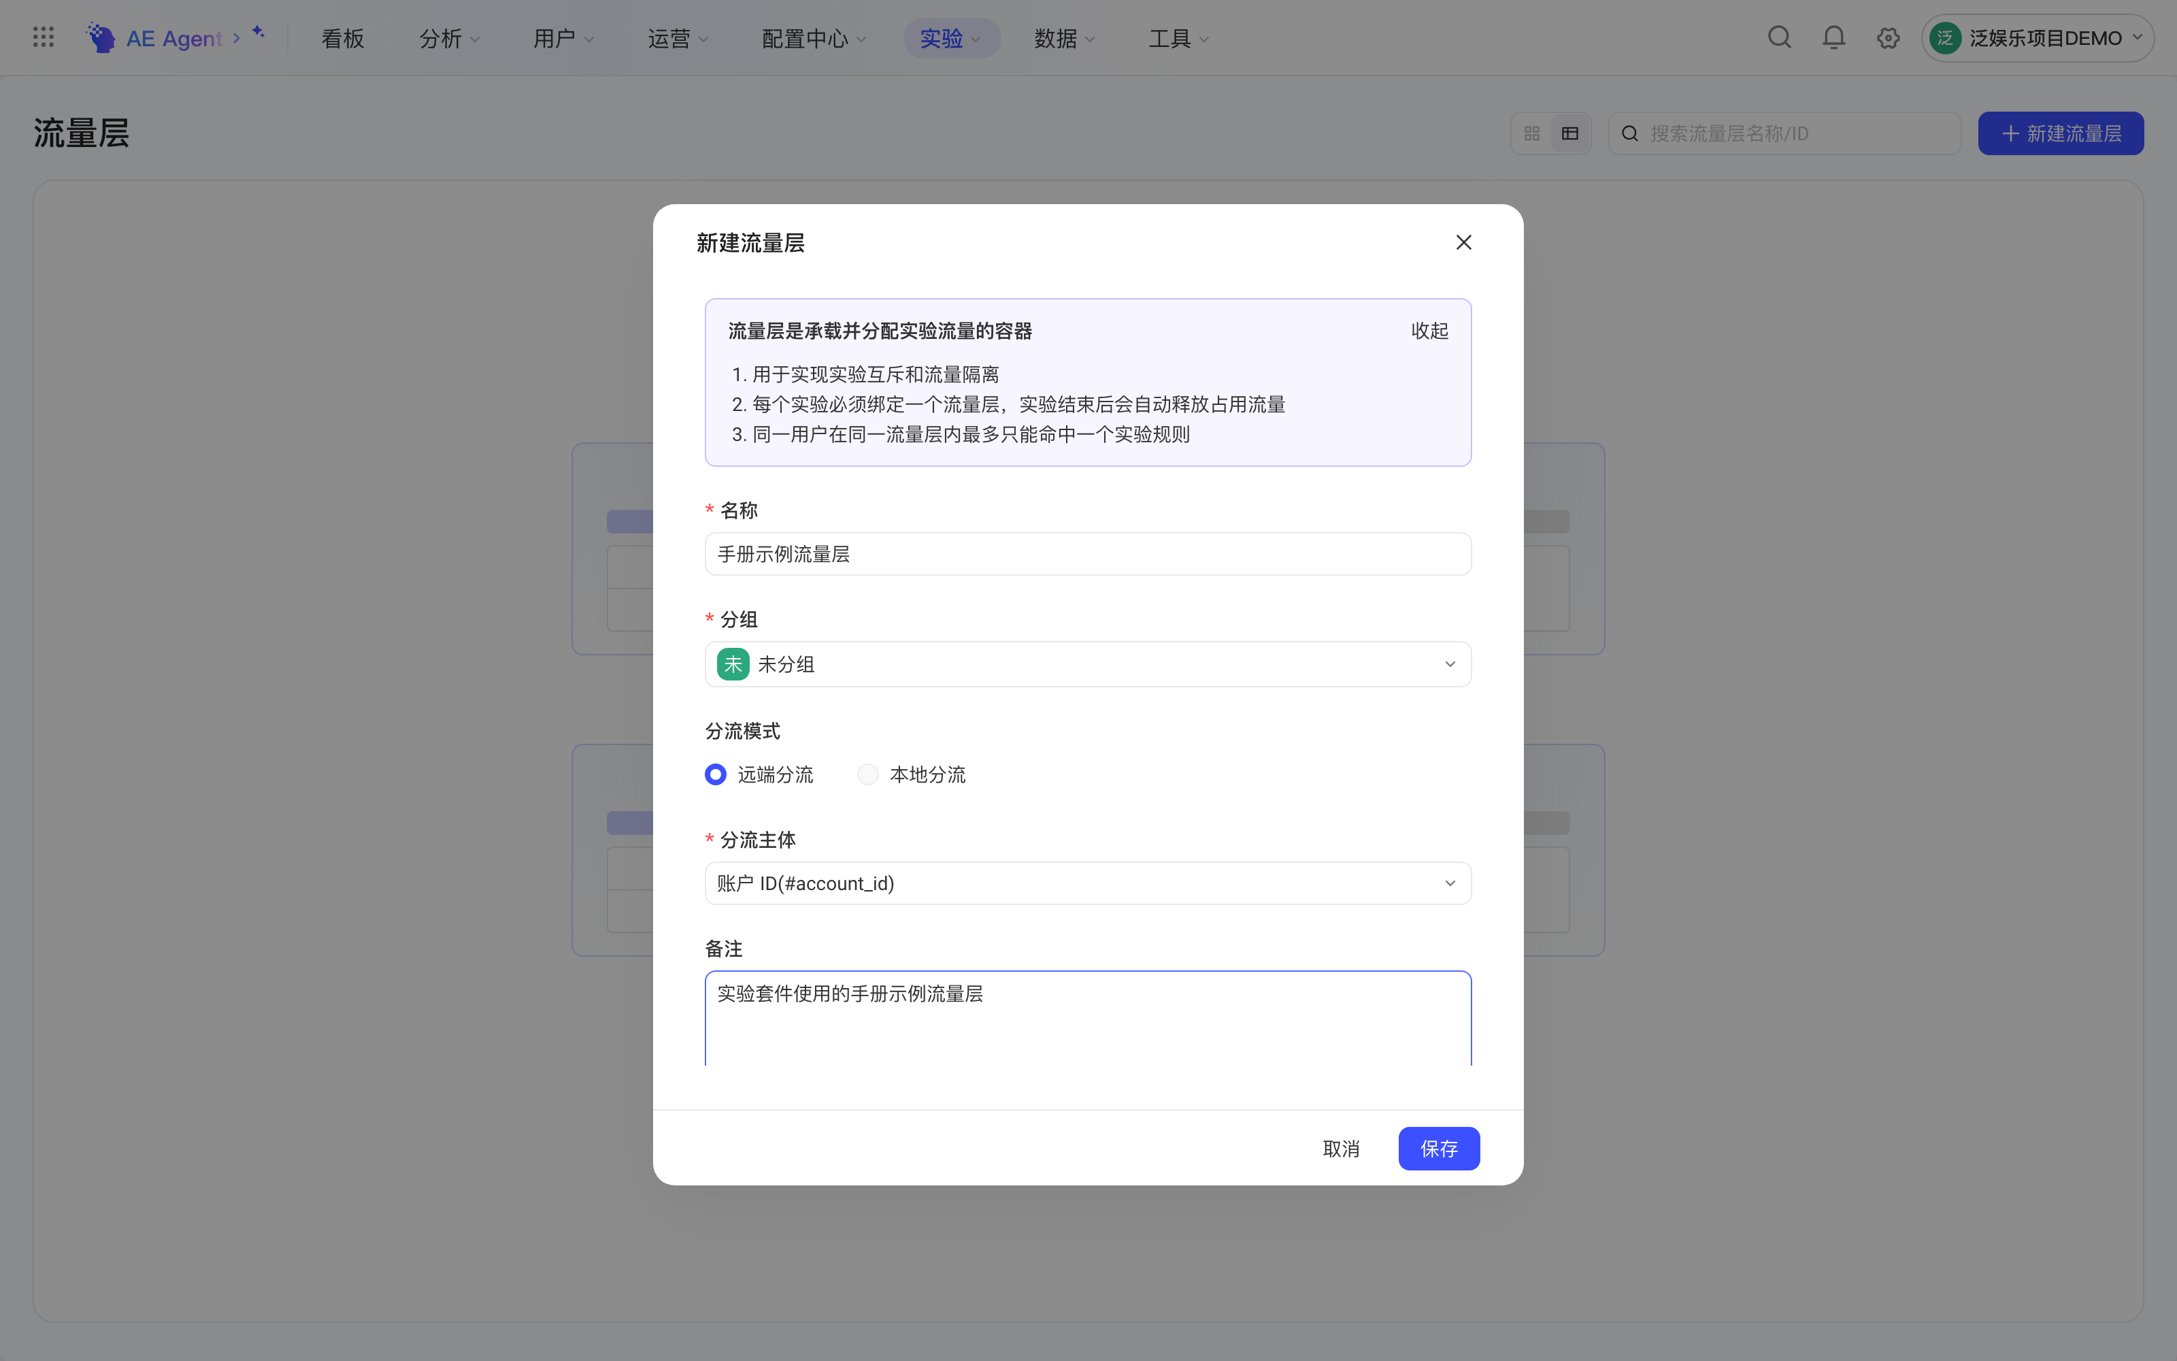Expand the 分组 dropdown

coord(1088,664)
